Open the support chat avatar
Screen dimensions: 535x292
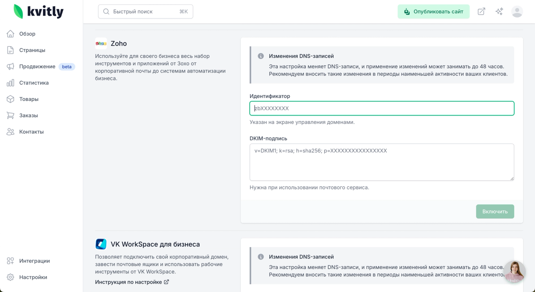click(515, 272)
